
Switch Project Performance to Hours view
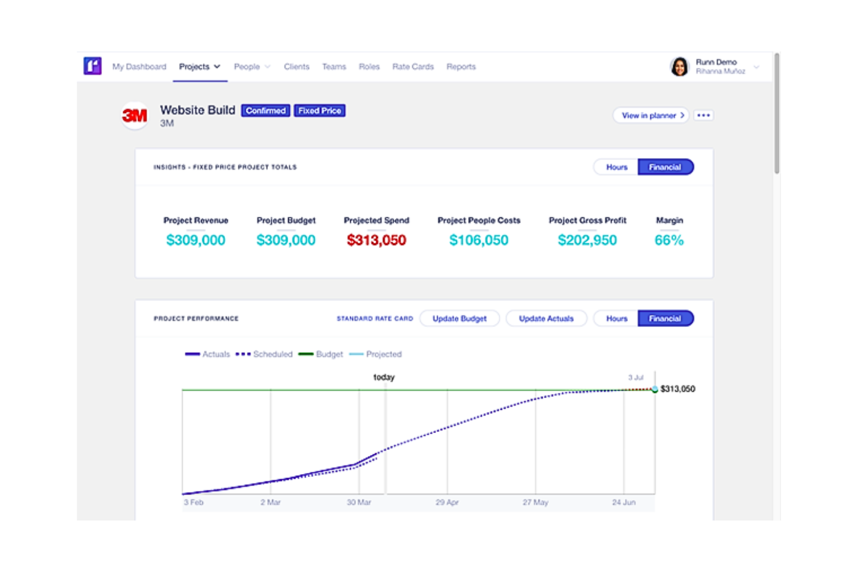click(x=616, y=318)
